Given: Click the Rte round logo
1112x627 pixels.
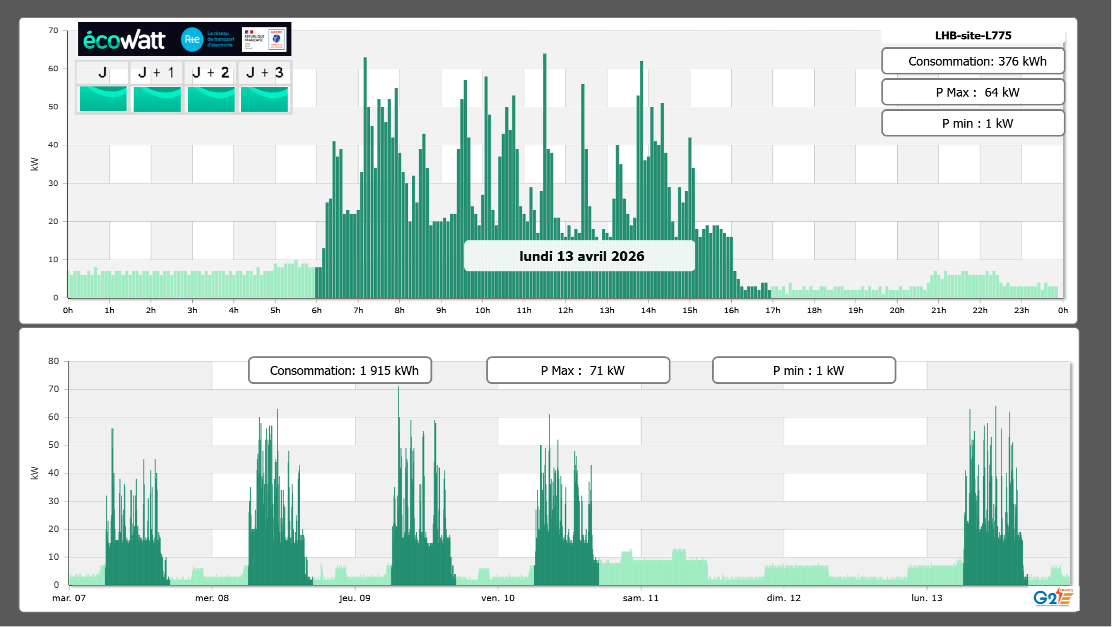Looking at the screenshot, I should tap(192, 39).
